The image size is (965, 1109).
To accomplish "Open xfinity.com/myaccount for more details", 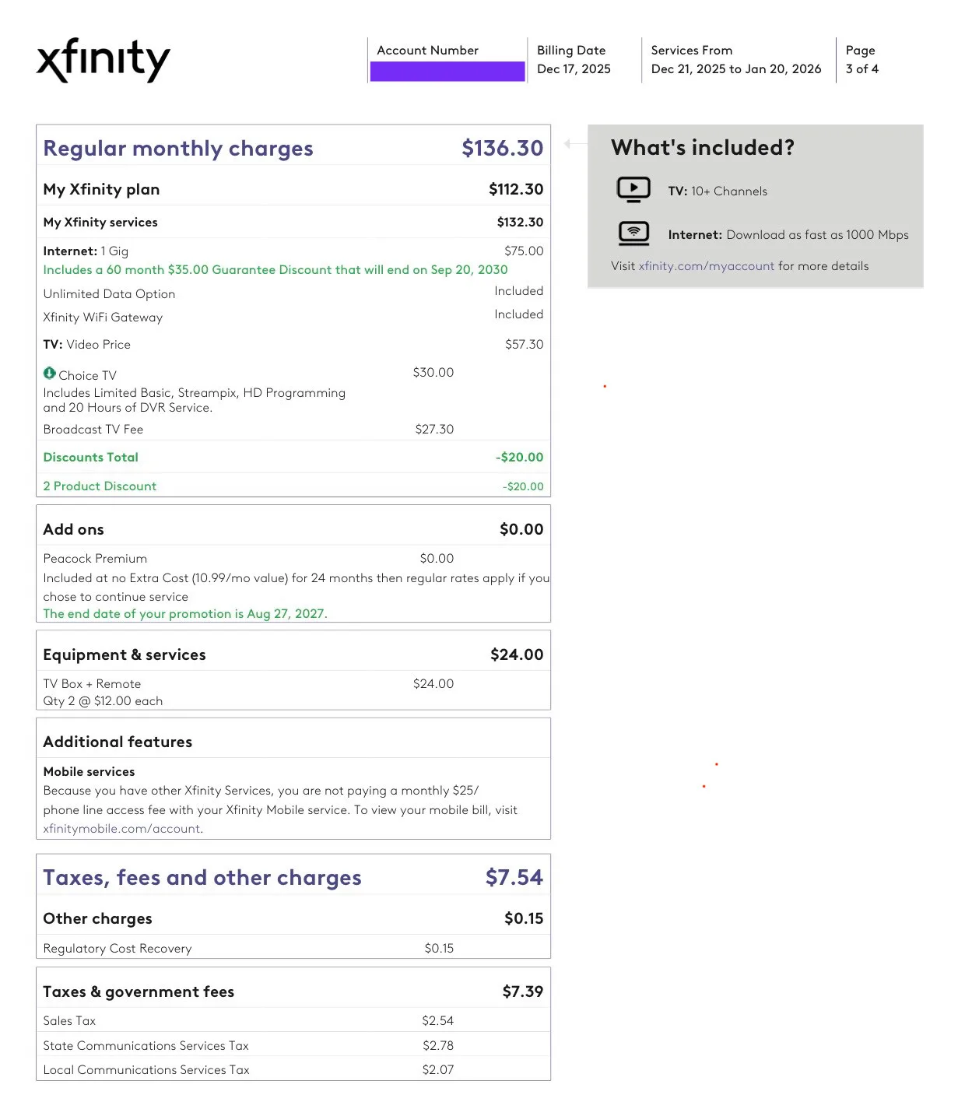I will coord(705,265).
